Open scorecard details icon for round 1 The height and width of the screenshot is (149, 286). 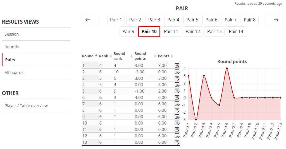pos(177,66)
